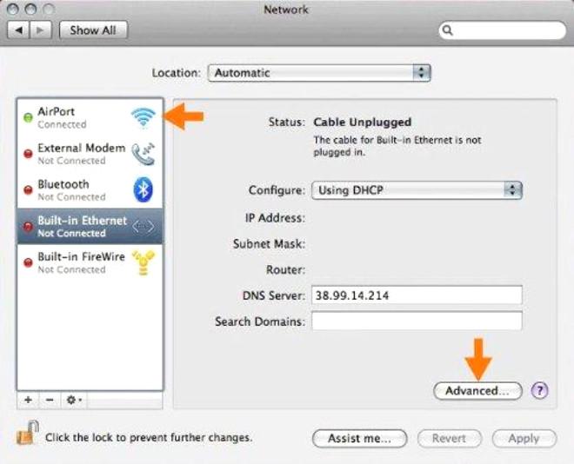The width and height of the screenshot is (574, 464).
Task: Select the AirPort Wi-Fi icon
Action: (143, 117)
